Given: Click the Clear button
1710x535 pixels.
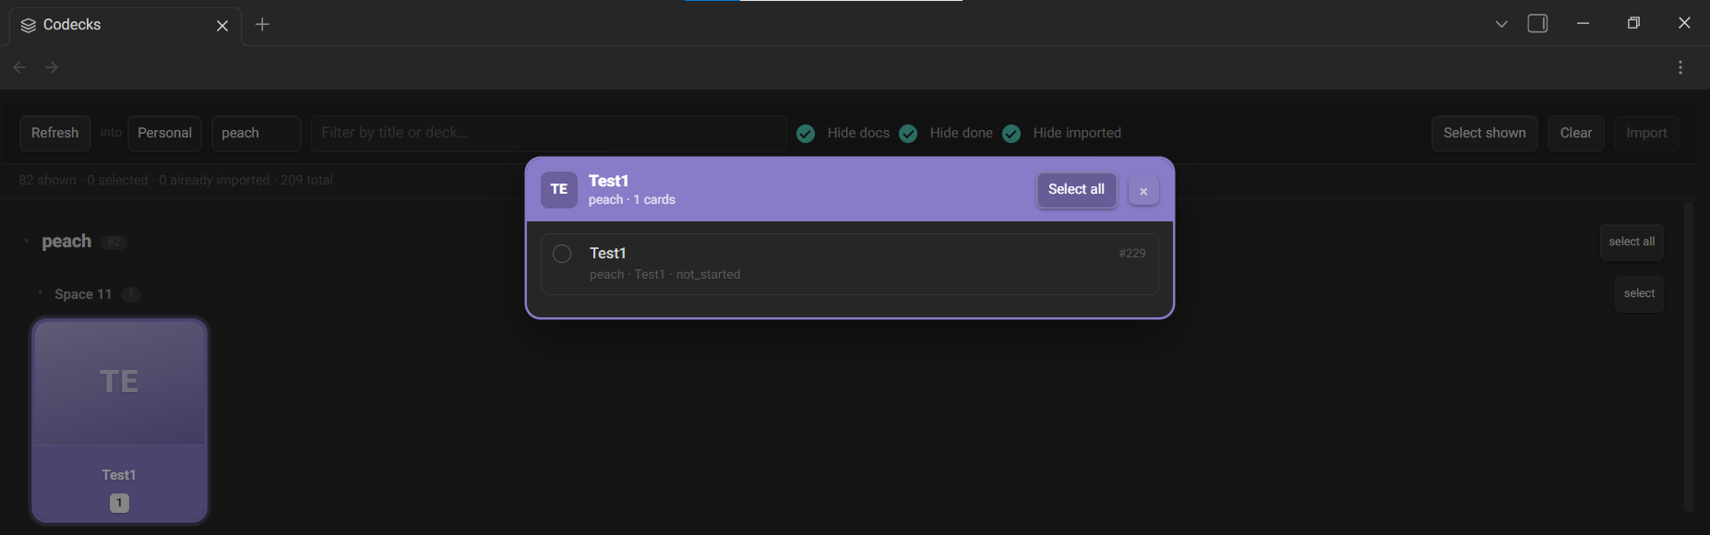Looking at the screenshot, I should click(1576, 133).
